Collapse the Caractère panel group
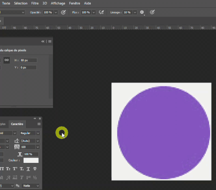This screenshot has width=216, height=190. (35, 118)
